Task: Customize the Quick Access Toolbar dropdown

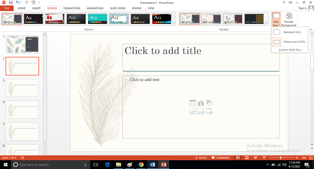Action: point(39,3)
